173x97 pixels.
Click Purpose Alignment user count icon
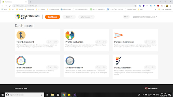coord(146,42)
